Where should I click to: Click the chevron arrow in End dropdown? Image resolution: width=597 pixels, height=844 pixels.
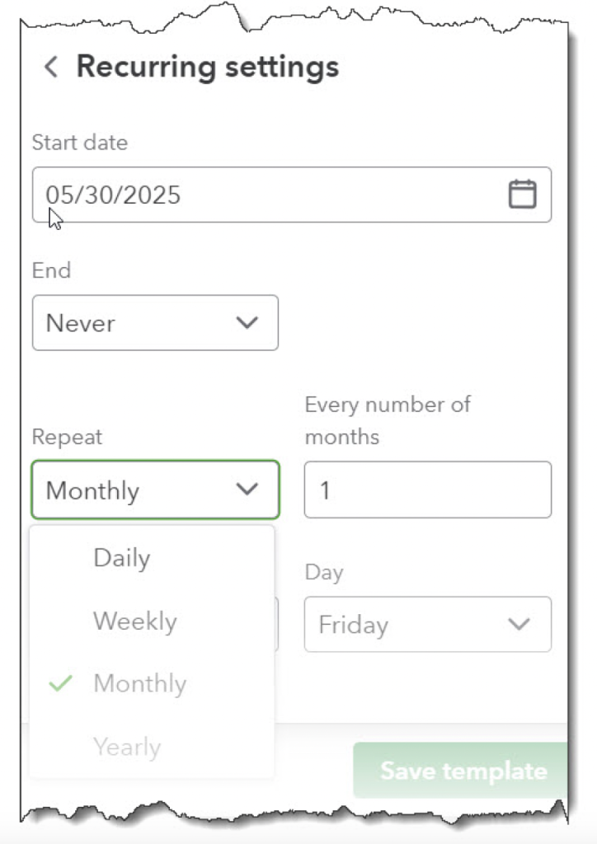pyautogui.click(x=247, y=322)
